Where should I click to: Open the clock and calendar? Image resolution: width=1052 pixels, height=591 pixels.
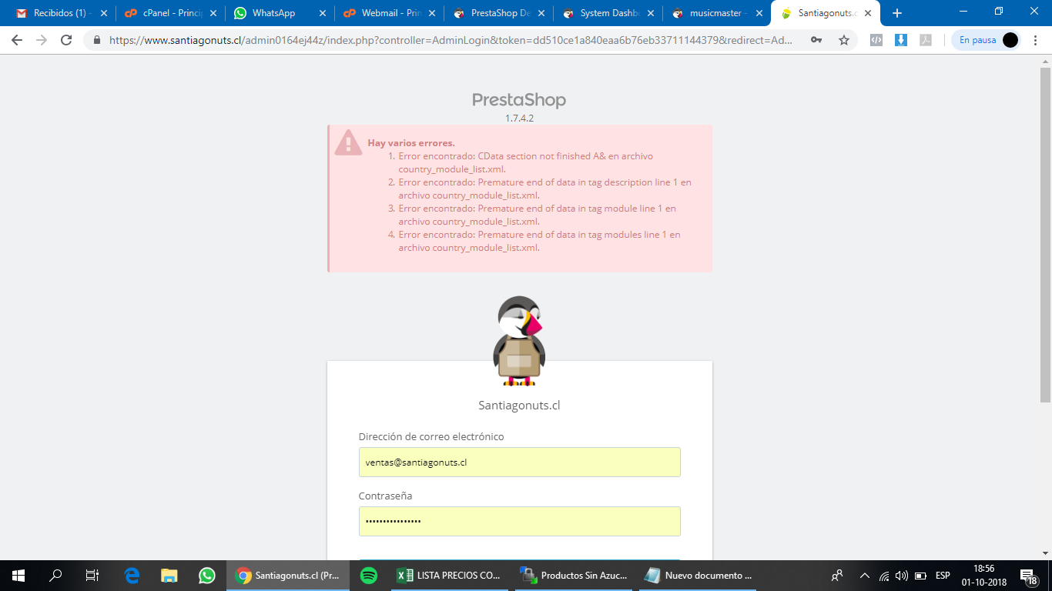click(983, 576)
